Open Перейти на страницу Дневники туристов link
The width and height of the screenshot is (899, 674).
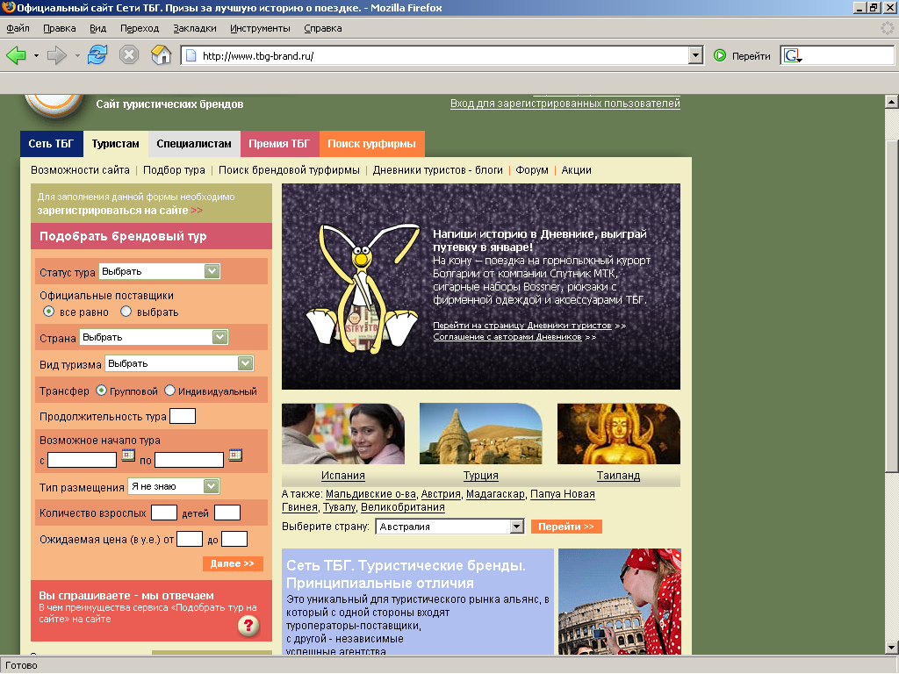[522, 325]
